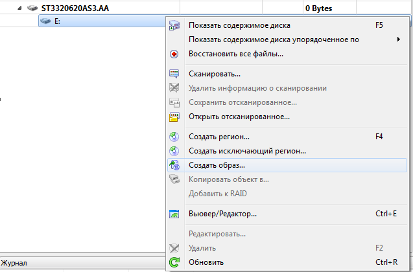The image size is (413, 272).
Task: Select the E: drive row
Action: [x=97, y=21]
